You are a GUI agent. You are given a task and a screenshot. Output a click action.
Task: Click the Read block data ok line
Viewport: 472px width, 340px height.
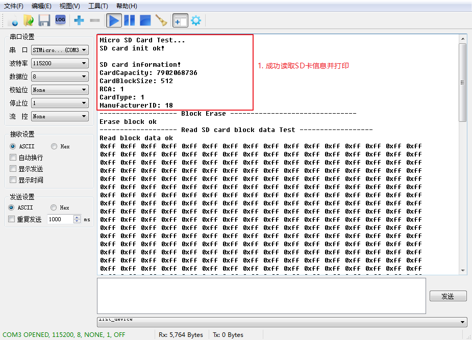[x=136, y=138]
